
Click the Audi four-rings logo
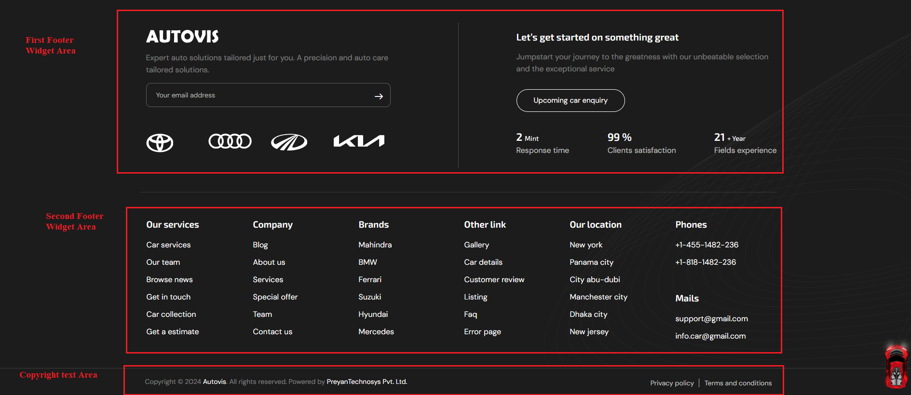230,141
